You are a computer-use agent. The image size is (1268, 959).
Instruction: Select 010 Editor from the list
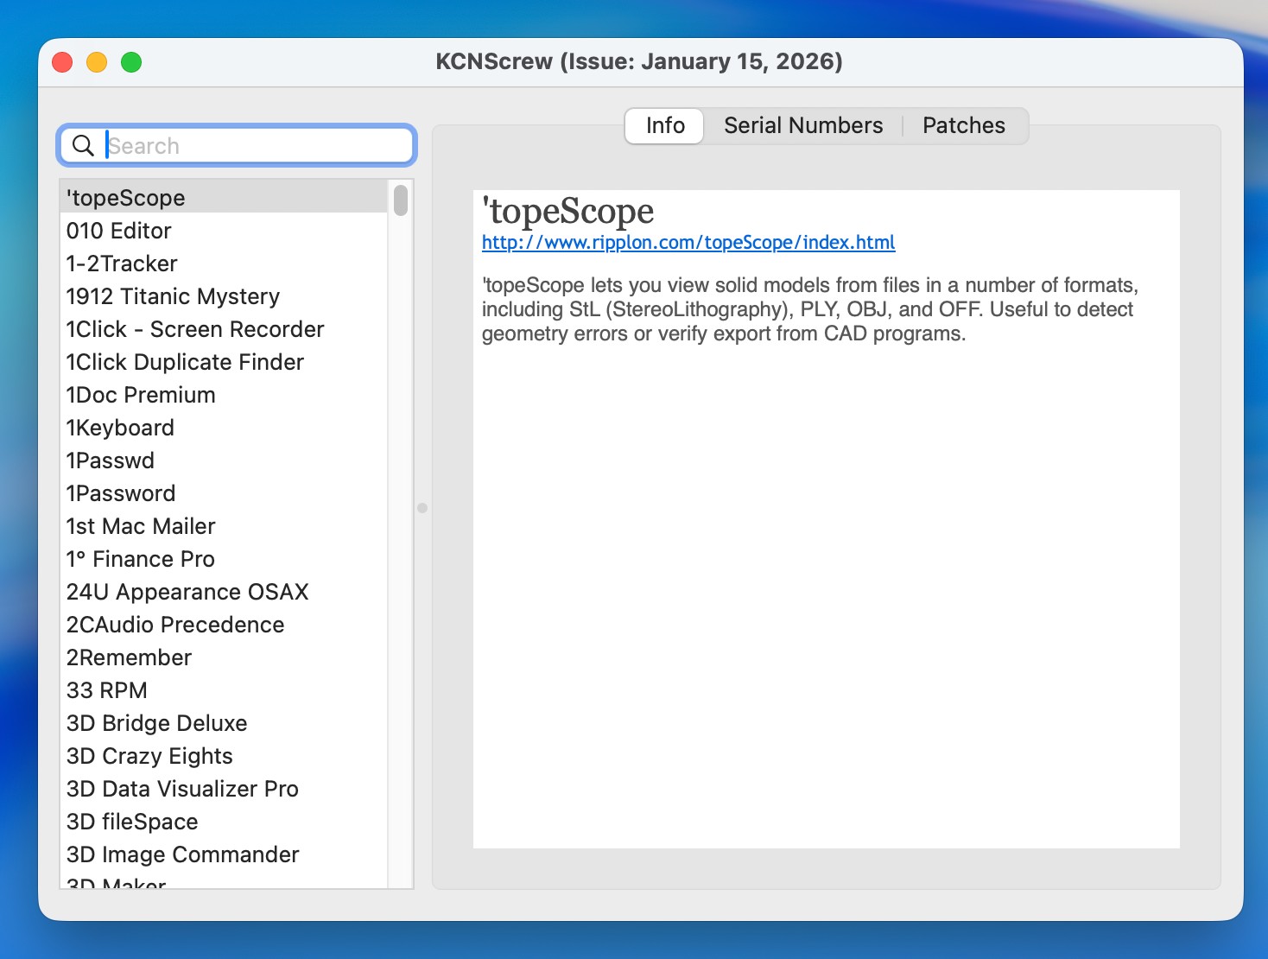(119, 231)
